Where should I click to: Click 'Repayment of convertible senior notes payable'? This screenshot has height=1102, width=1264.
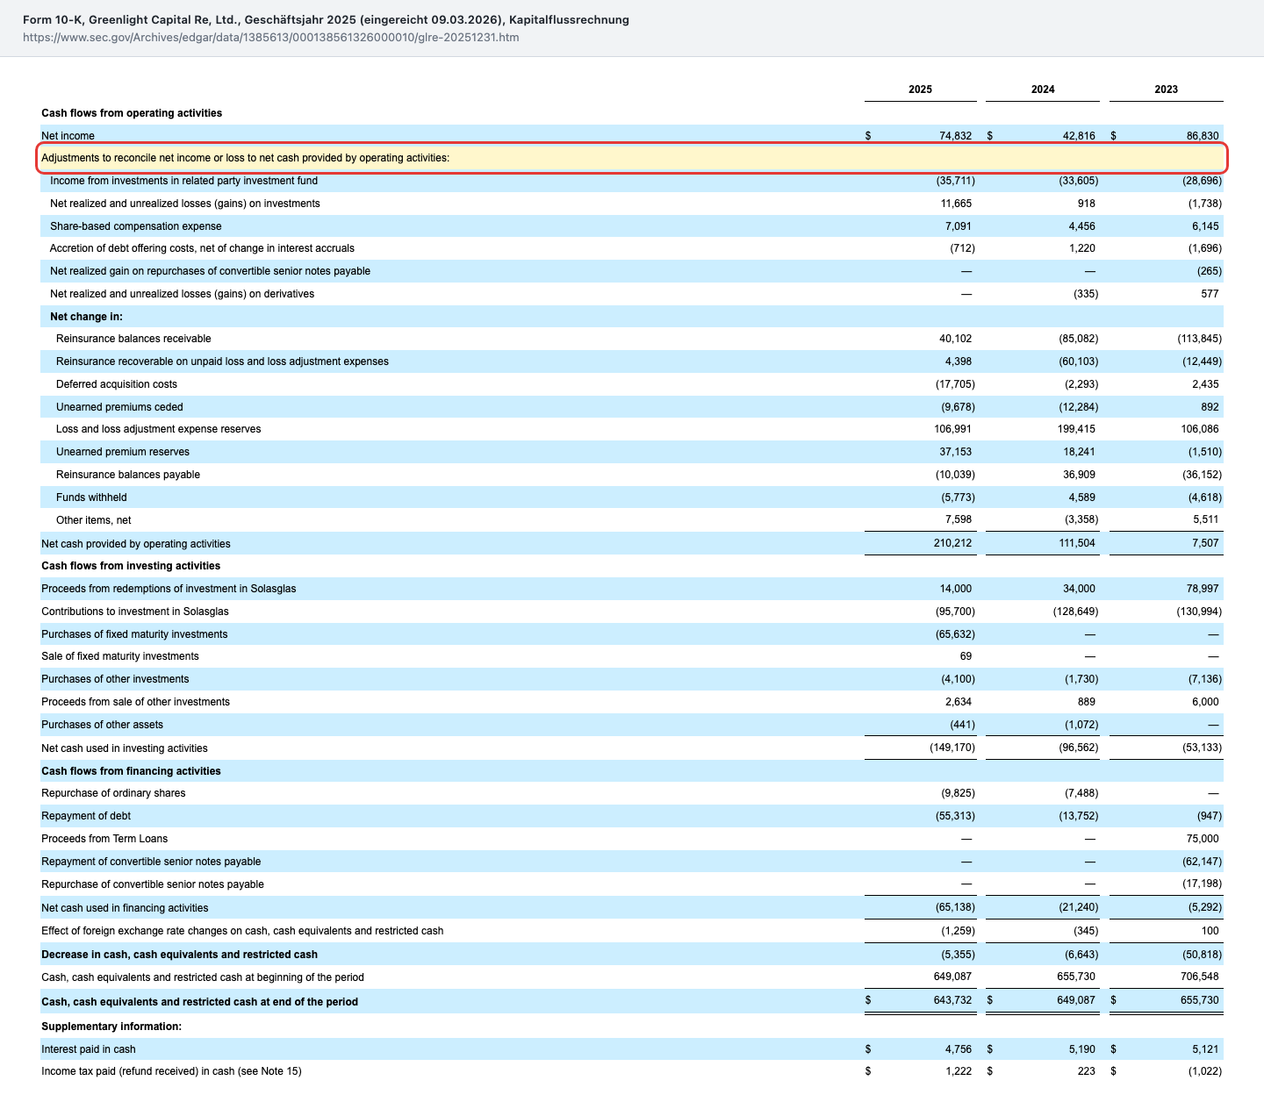pyautogui.click(x=151, y=862)
